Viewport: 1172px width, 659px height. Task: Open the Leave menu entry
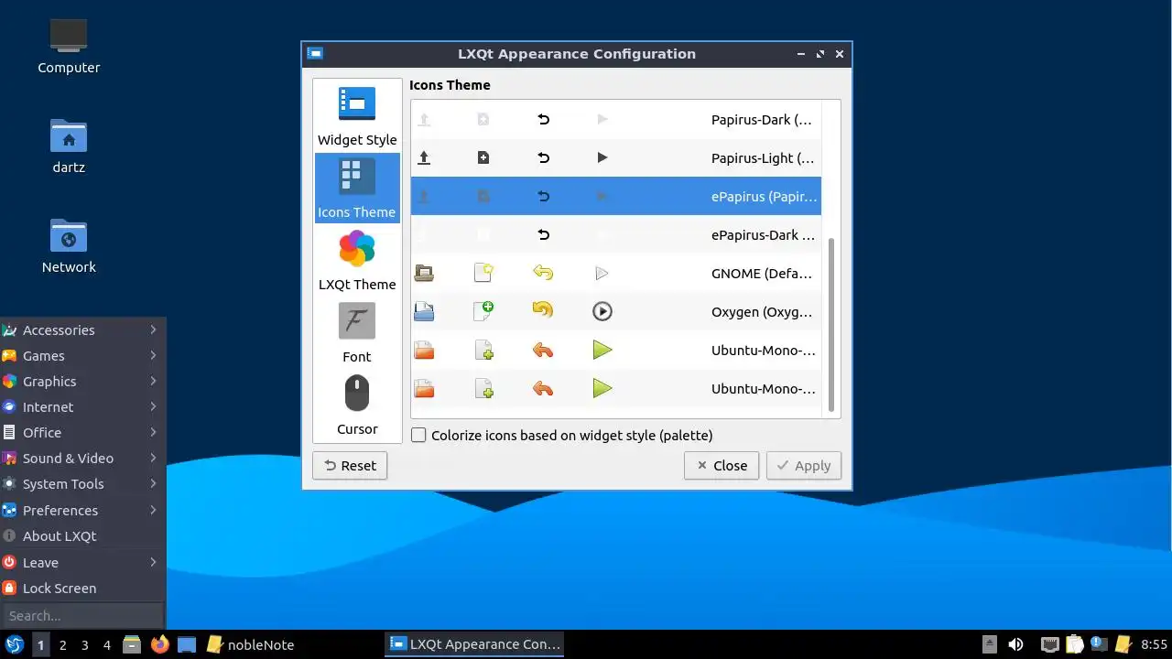pos(82,562)
